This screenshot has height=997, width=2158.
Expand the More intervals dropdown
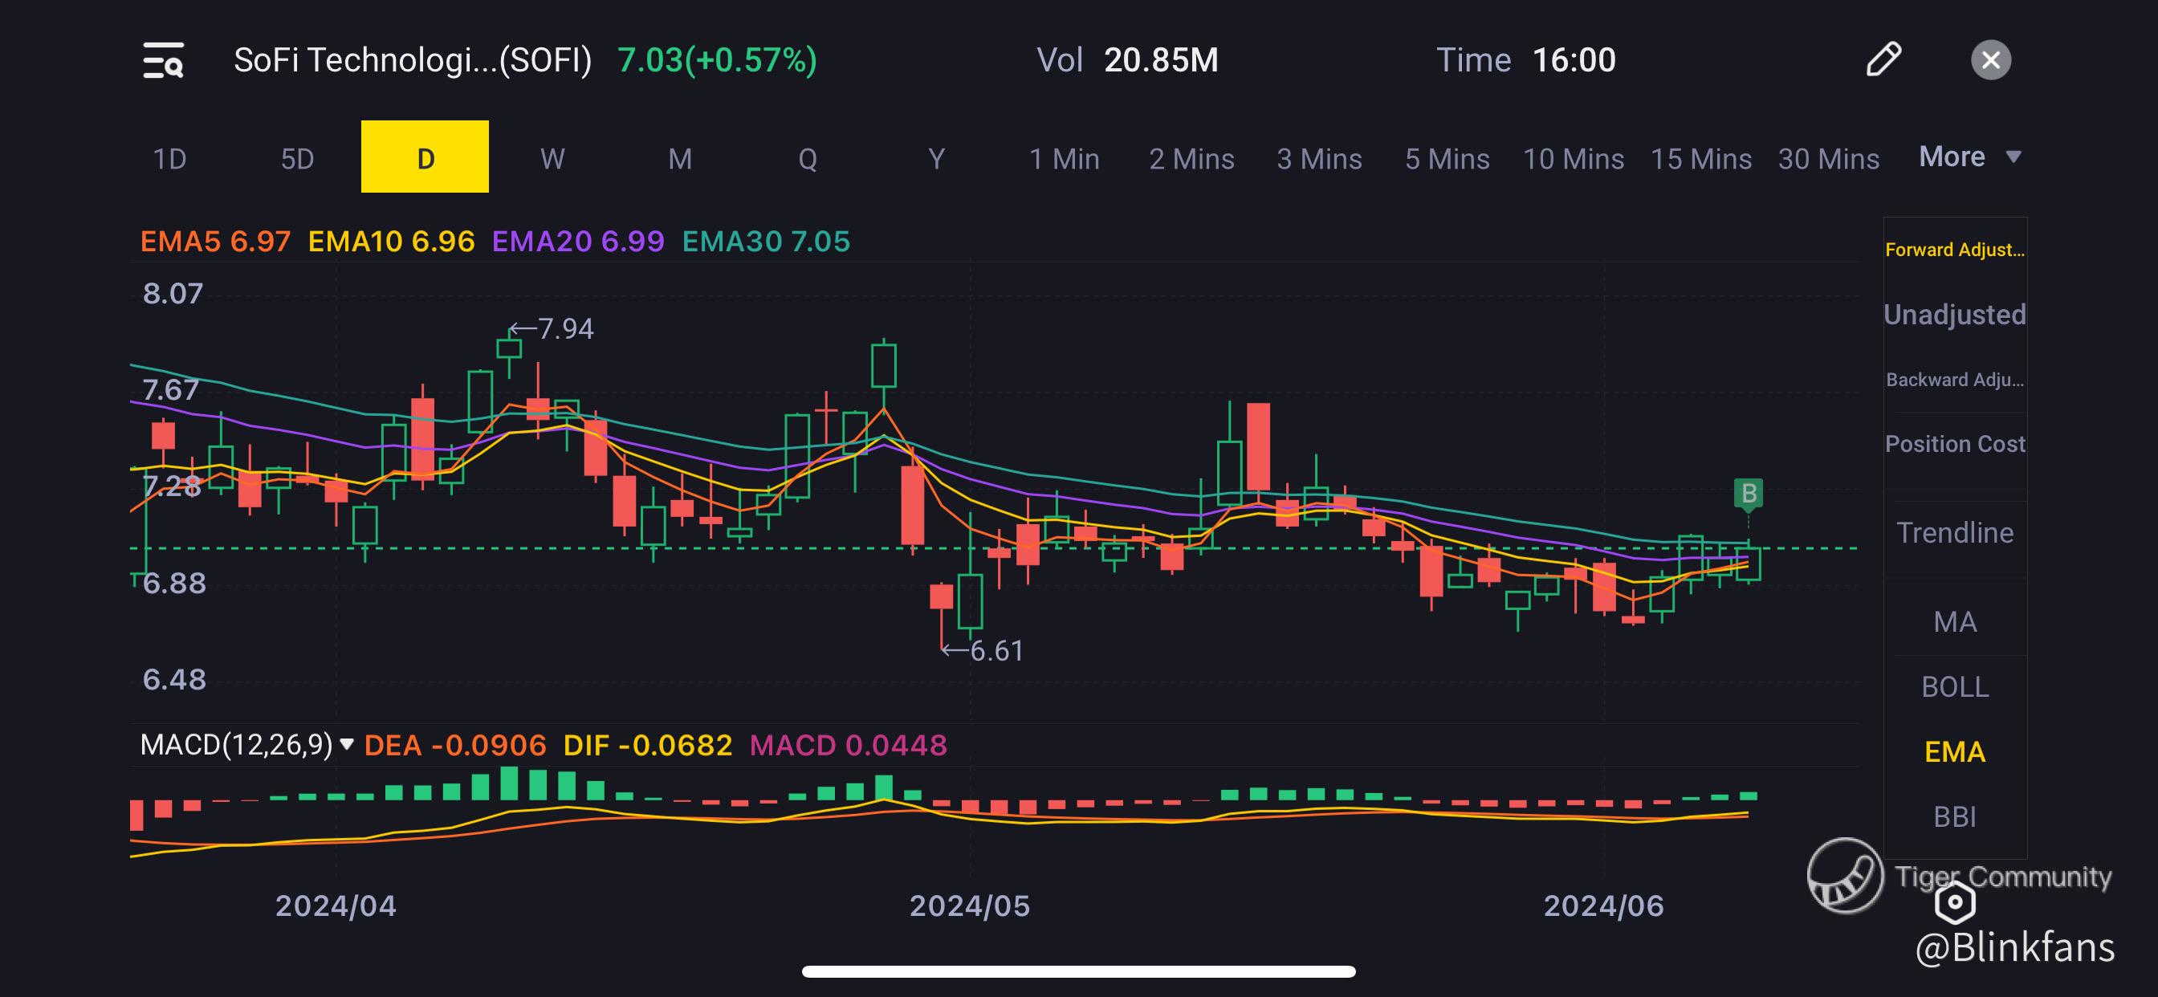1969,157
